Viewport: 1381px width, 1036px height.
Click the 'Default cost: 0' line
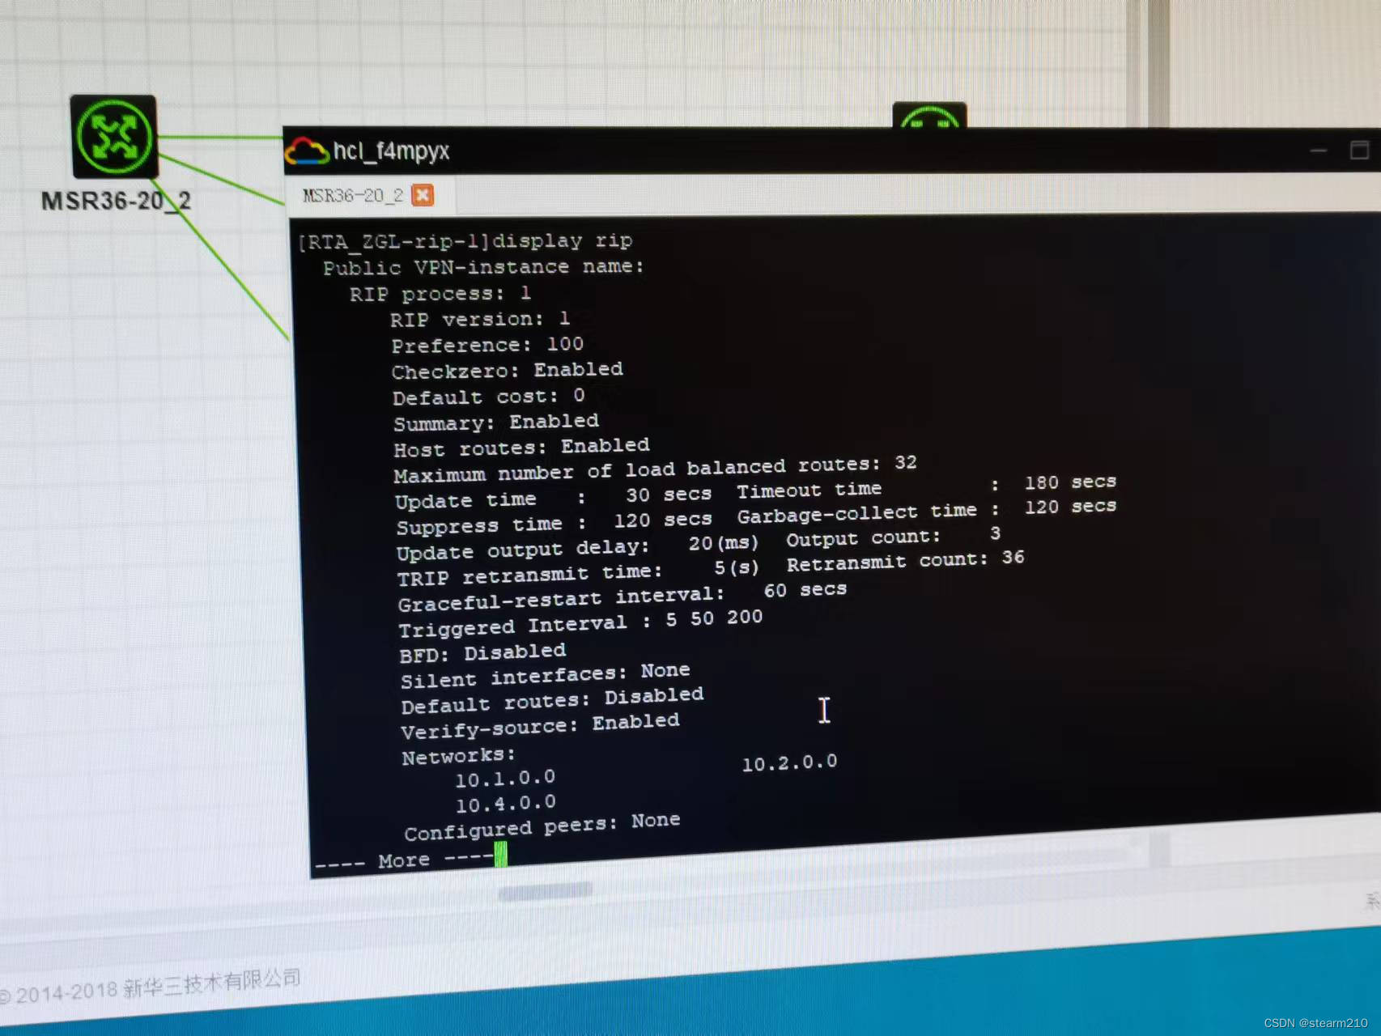(x=489, y=397)
